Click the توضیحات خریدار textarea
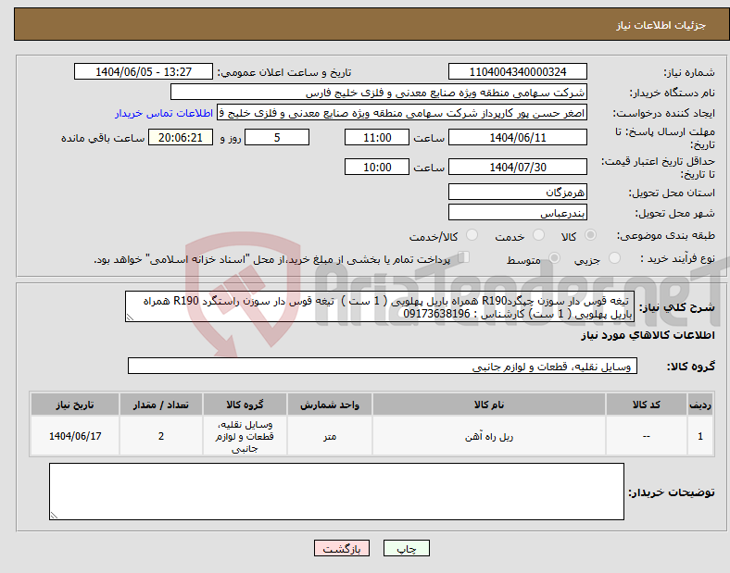Screen dimensions: 730x573 (x=336, y=492)
